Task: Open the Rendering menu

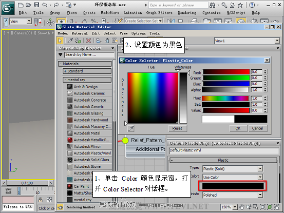Action: point(187,13)
